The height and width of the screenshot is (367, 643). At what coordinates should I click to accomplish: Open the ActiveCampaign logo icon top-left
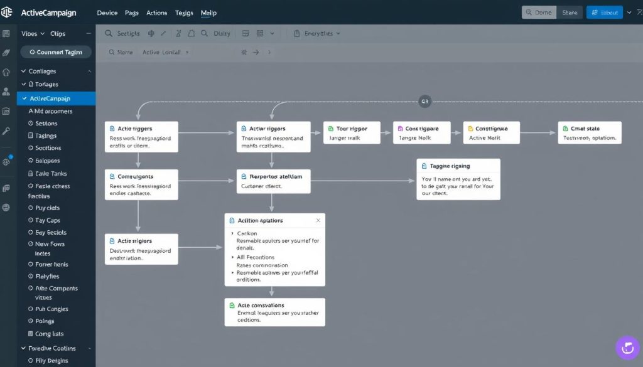point(6,12)
